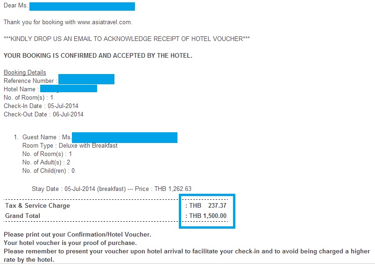Click the www.asiatravel.com website text

105,22
